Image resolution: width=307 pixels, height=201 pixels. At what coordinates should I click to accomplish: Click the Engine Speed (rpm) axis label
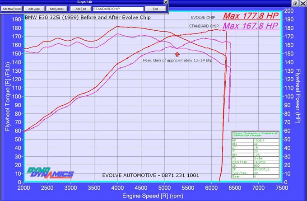click(153, 196)
